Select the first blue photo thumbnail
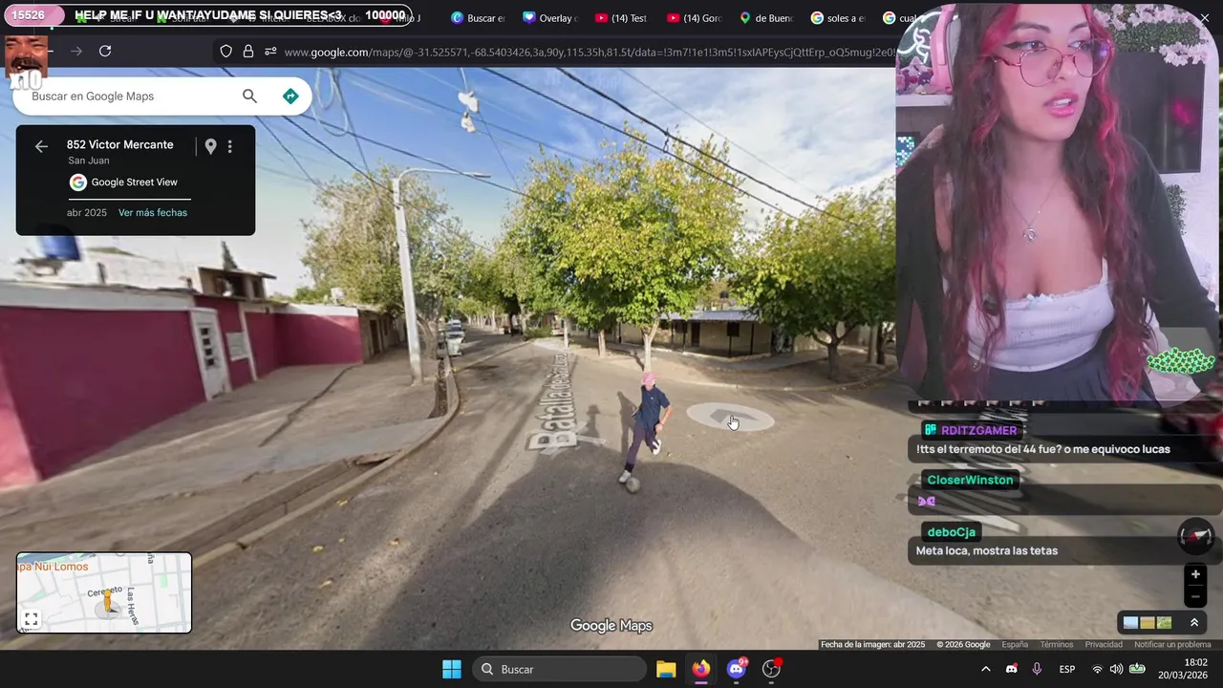Image resolution: width=1223 pixels, height=688 pixels. (1131, 622)
